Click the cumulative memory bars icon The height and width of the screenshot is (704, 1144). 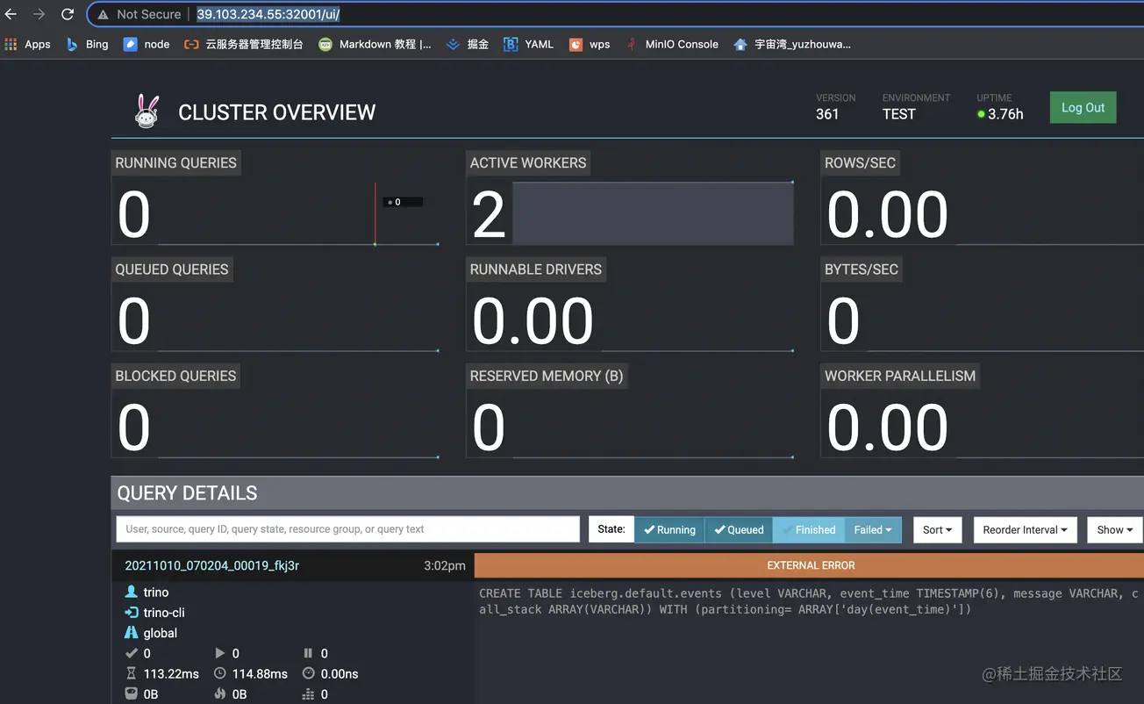click(x=308, y=693)
